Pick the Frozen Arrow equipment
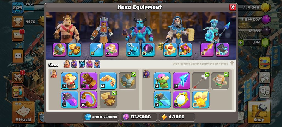Image resolution: width=282 pixels, height=127 pixels. tap(181, 81)
